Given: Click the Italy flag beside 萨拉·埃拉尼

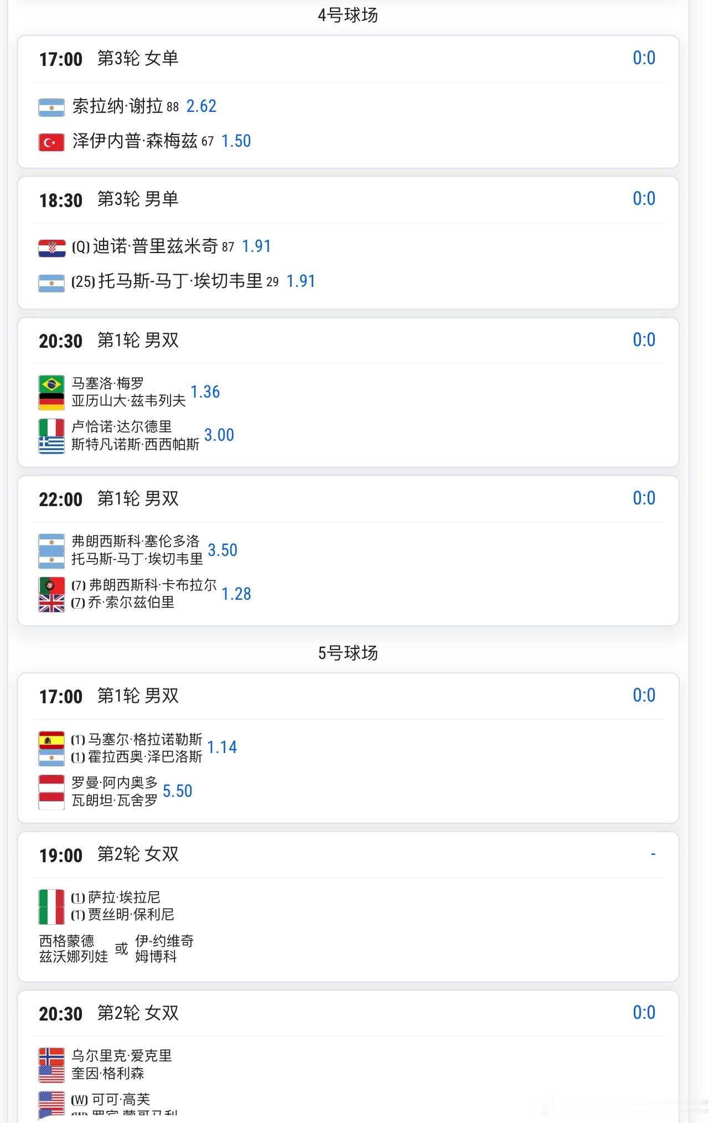Looking at the screenshot, I should pos(51,898).
